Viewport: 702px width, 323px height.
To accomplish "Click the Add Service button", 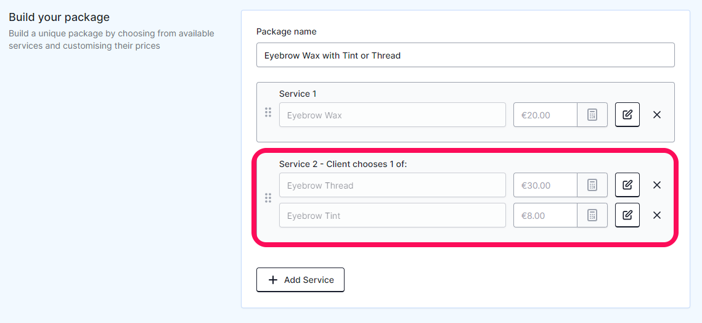I will pos(300,280).
